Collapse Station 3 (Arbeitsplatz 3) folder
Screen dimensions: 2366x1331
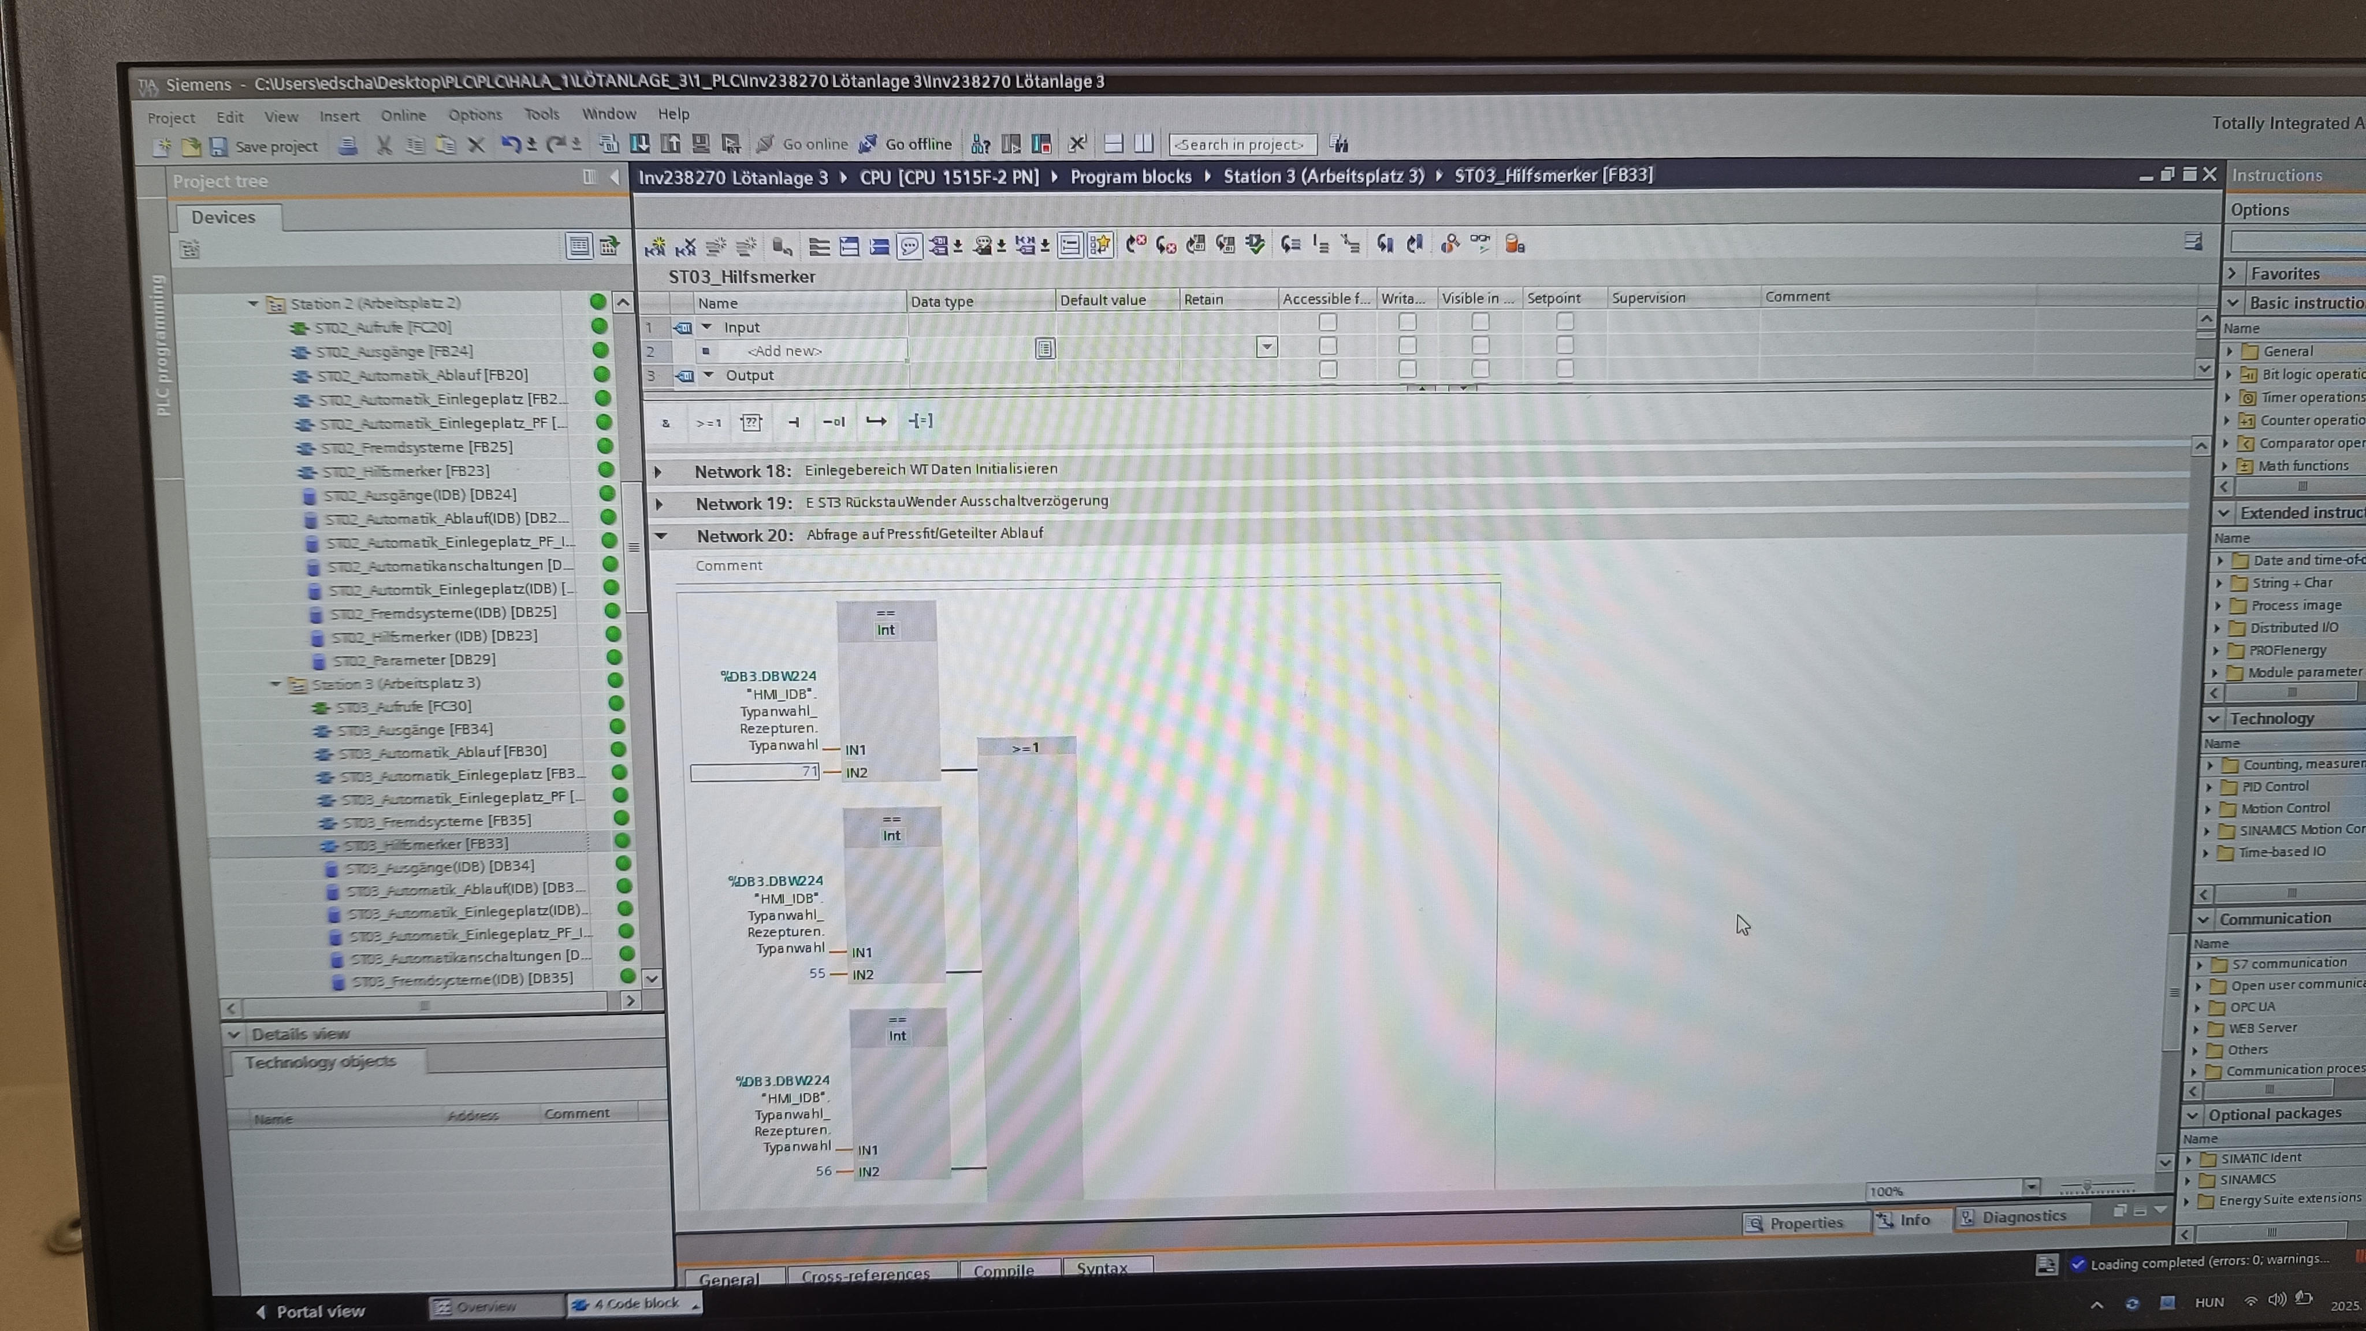pyautogui.click(x=274, y=685)
